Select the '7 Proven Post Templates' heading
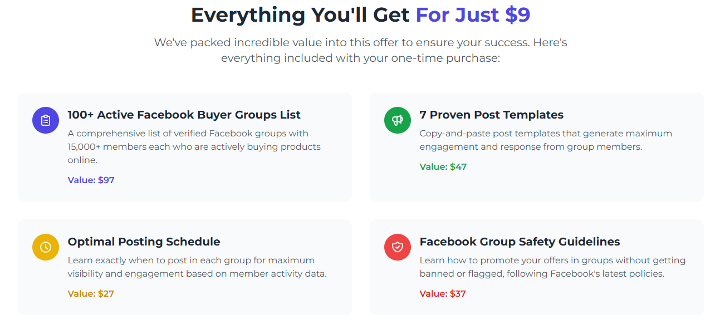This screenshot has height=324, width=725. tap(491, 115)
